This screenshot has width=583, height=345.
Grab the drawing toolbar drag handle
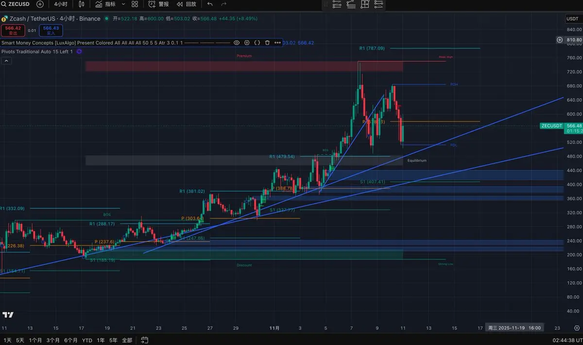pyautogui.click(x=326, y=4)
